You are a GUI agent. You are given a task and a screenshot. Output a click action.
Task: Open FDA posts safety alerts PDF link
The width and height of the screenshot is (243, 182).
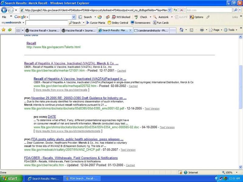[x=77, y=139]
